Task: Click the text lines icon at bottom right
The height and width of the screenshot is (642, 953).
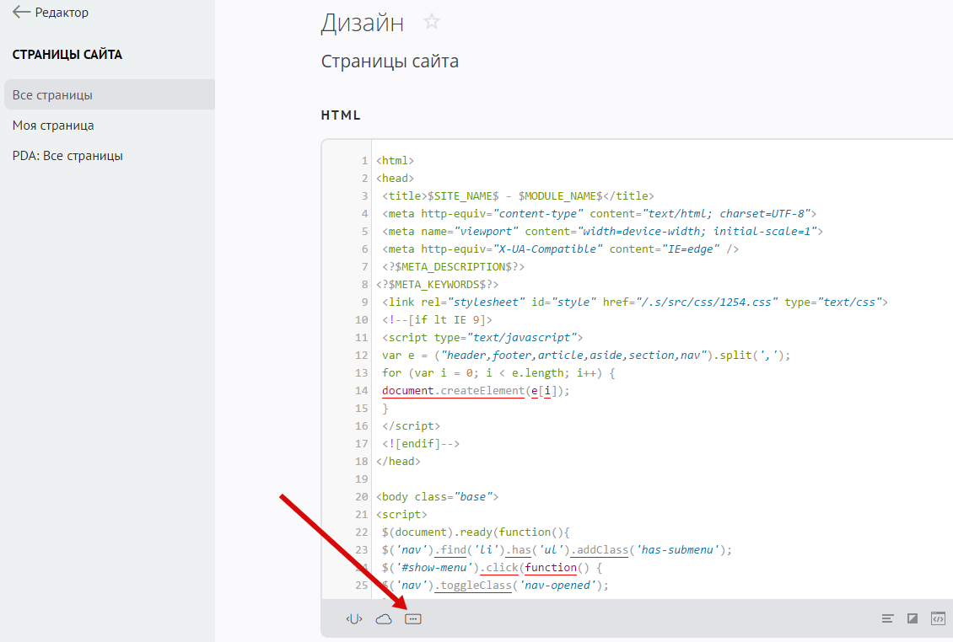Action: pyautogui.click(x=887, y=619)
